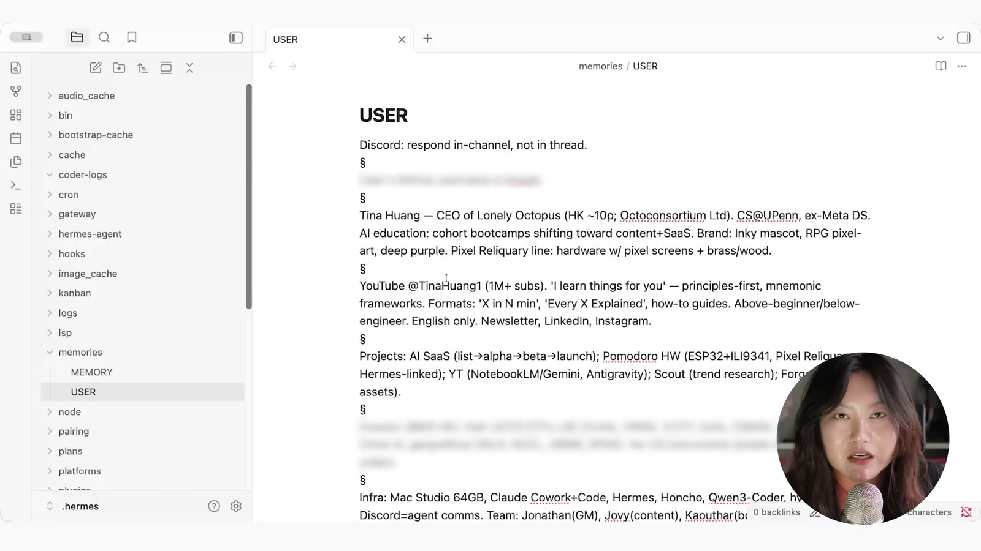This screenshot has height=551, width=981.
Task: Open the search panel magnifier icon
Action: [x=104, y=37]
